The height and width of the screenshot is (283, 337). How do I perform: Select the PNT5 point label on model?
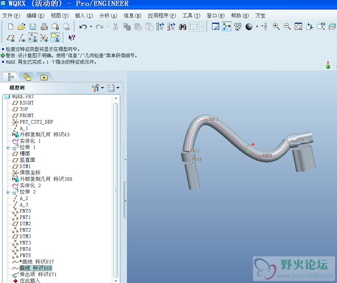pyautogui.click(x=304, y=140)
